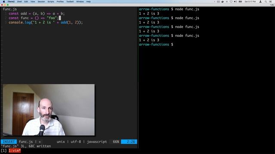Click 'utf-8' encoding in status line
Viewport: 275px width, 154px height.
coord(76,142)
